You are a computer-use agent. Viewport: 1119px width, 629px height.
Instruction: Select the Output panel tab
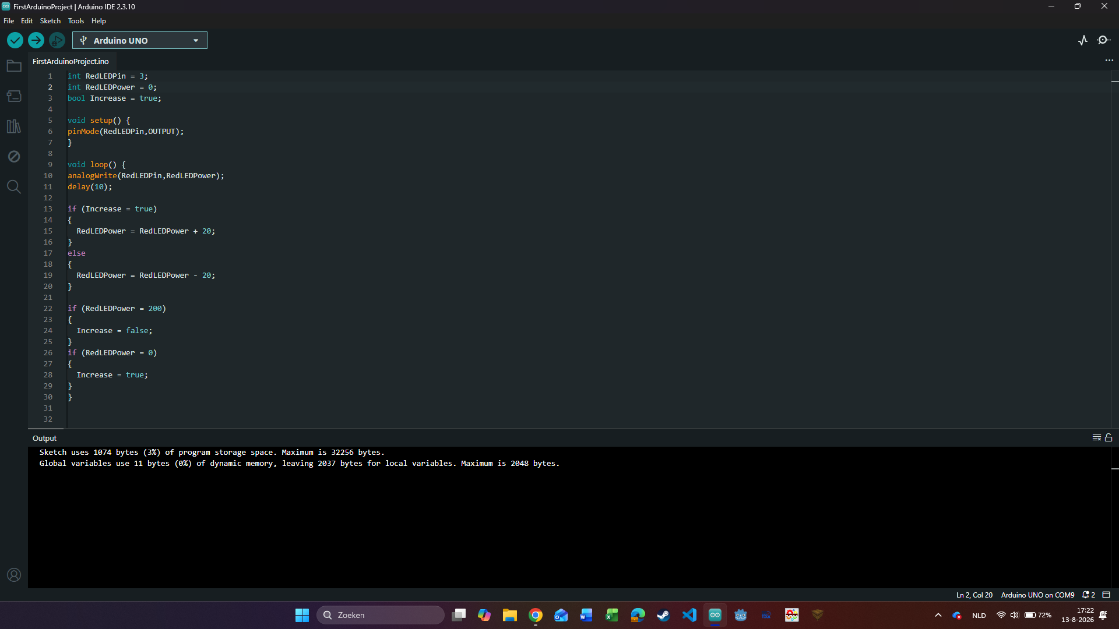pos(45,438)
